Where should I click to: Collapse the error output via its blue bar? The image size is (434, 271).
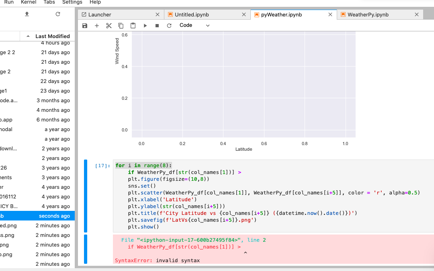(x=86, y=249)
